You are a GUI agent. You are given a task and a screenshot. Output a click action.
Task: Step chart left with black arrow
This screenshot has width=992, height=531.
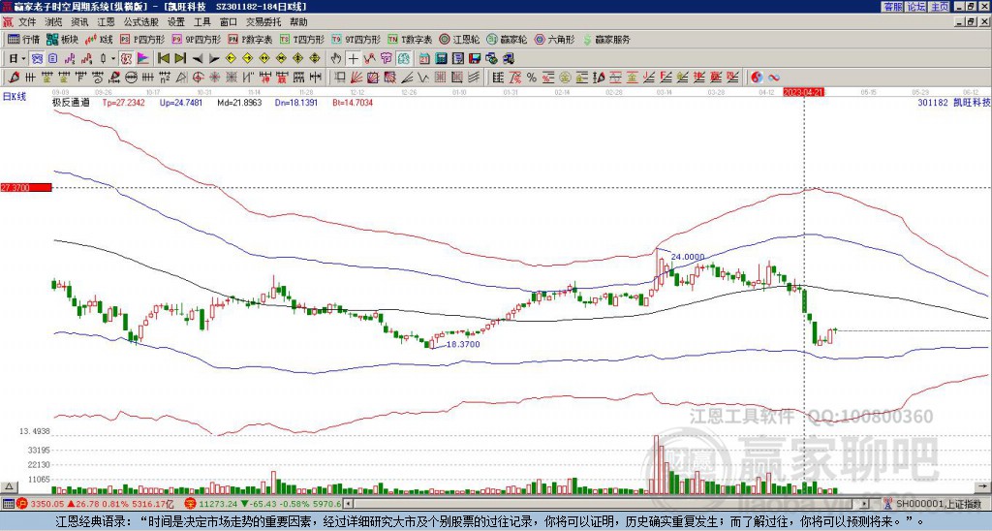point(197,59)
